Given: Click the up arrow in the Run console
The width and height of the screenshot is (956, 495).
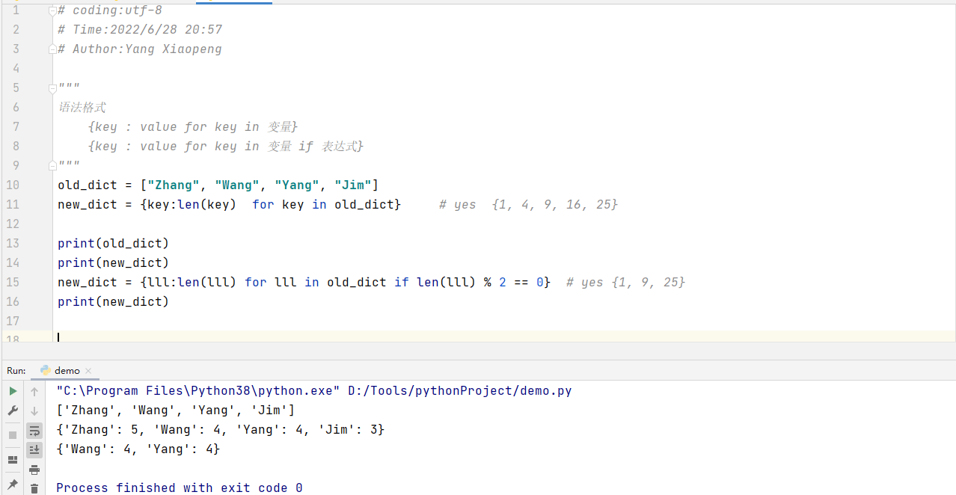Looking at the screenshot, I should pos(34,391).
